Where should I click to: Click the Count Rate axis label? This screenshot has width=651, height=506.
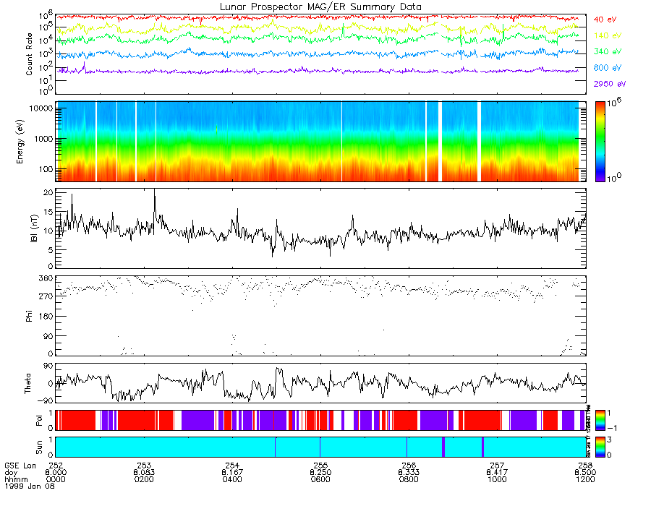pyautogui.click(x=29, y=54)
